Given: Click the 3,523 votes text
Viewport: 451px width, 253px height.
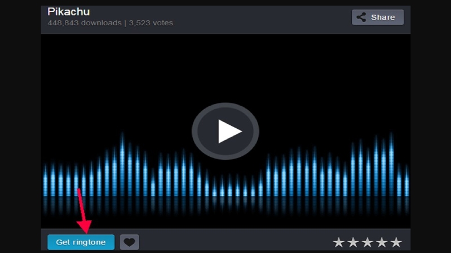Looking at the screenshot, I should [x=151, y=23].
